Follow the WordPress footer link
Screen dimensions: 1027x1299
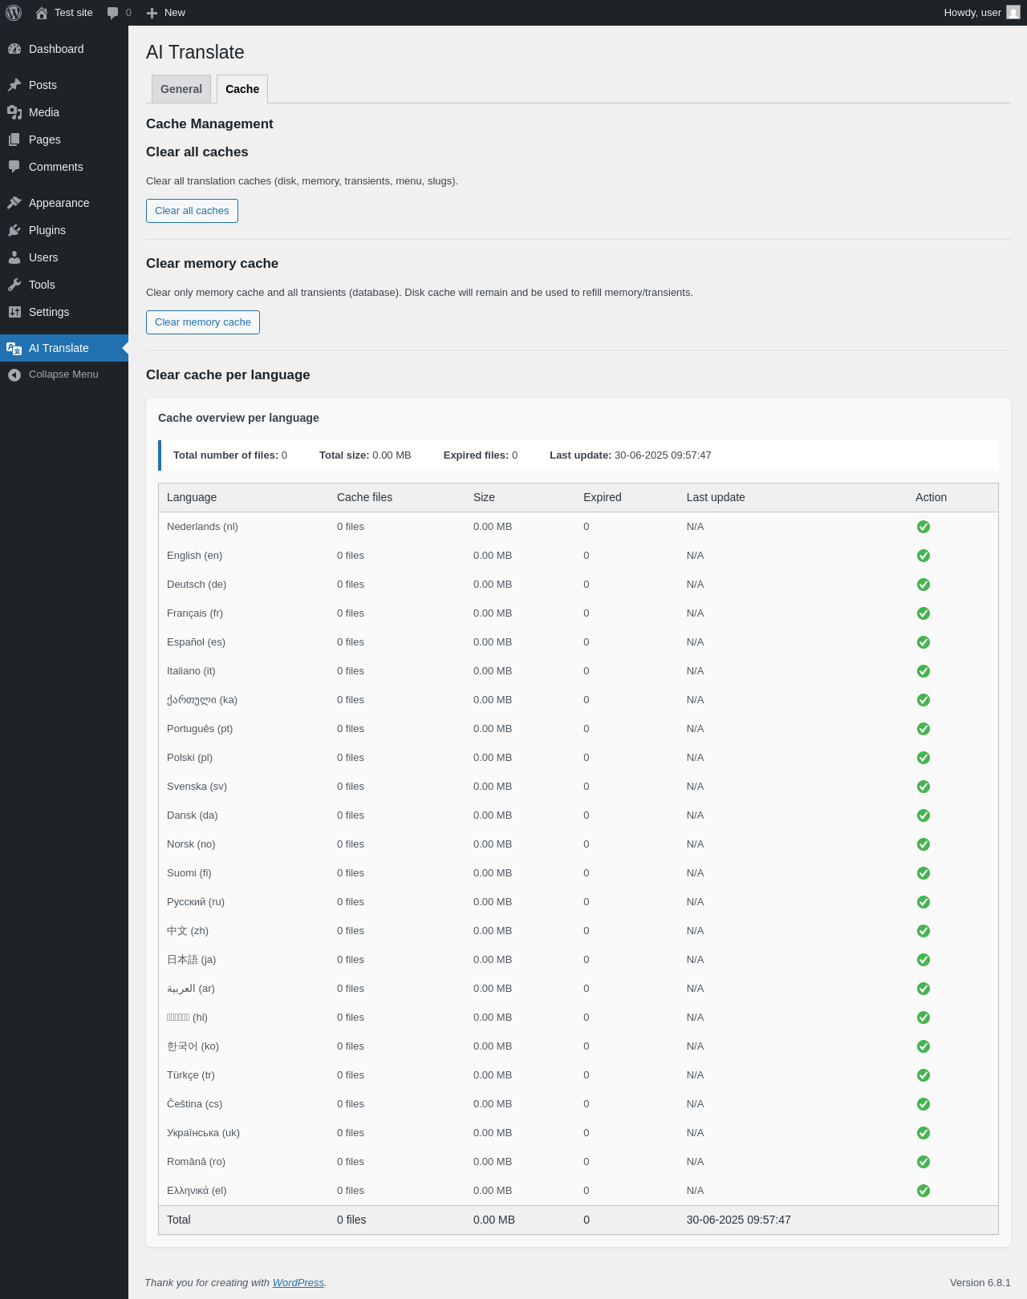tap(298, 1283)
